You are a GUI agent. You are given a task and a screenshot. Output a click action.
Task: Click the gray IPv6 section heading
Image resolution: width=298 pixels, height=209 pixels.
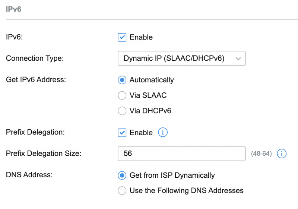14,9
